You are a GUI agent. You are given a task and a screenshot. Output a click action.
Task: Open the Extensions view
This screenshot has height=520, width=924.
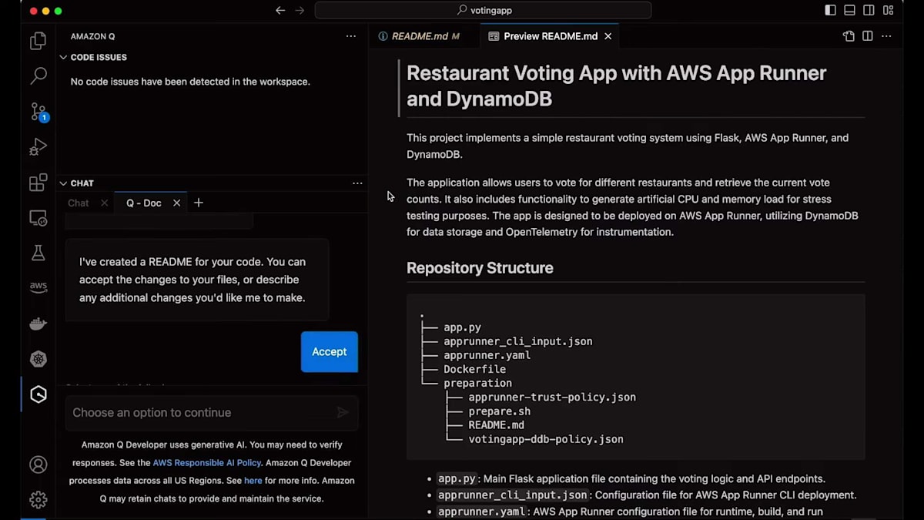click(38, 183)
